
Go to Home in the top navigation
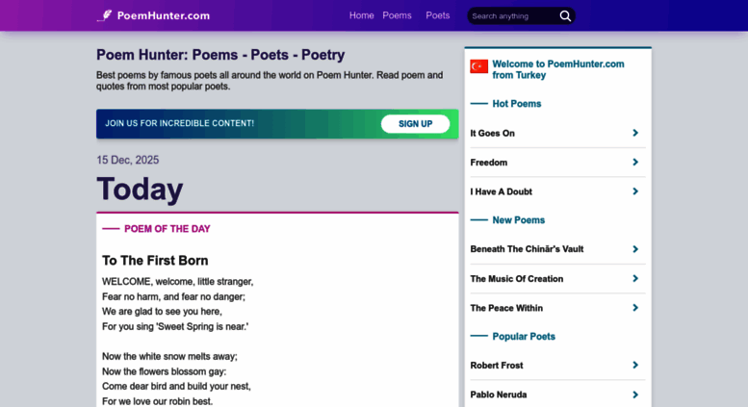click(361, 15)
